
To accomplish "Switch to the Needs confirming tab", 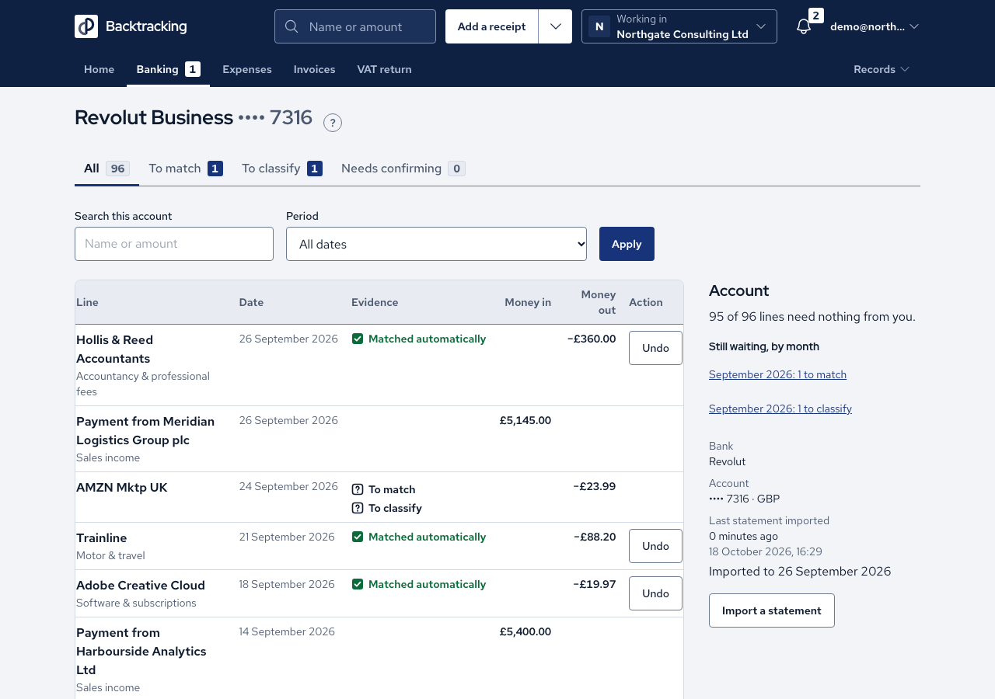I will (403, 169).
